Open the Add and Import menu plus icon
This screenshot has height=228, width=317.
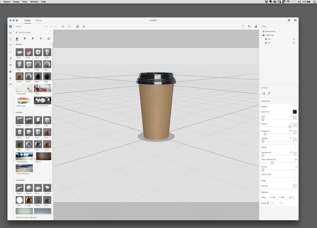pos(10,27)
